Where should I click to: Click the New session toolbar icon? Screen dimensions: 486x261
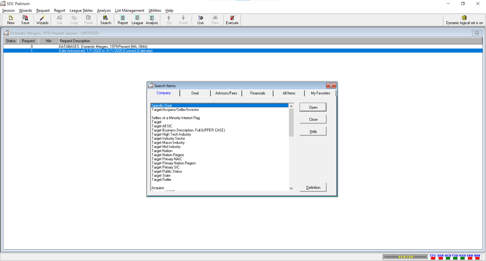(11, 20)
